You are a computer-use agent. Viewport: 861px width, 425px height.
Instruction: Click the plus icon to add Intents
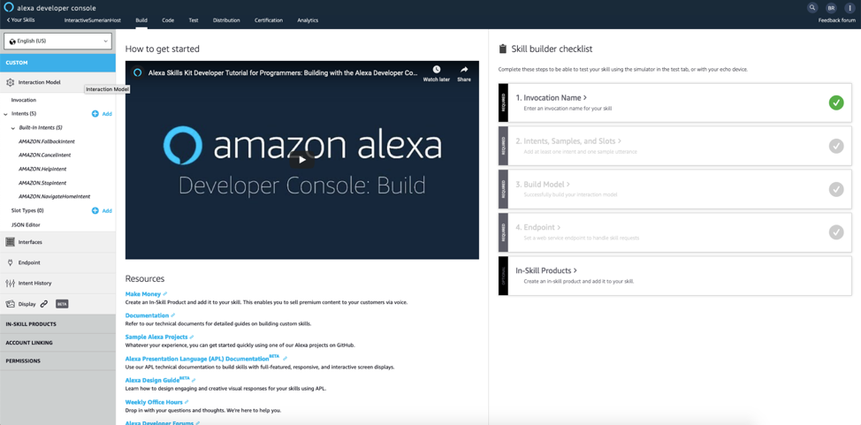pos(95,114)
